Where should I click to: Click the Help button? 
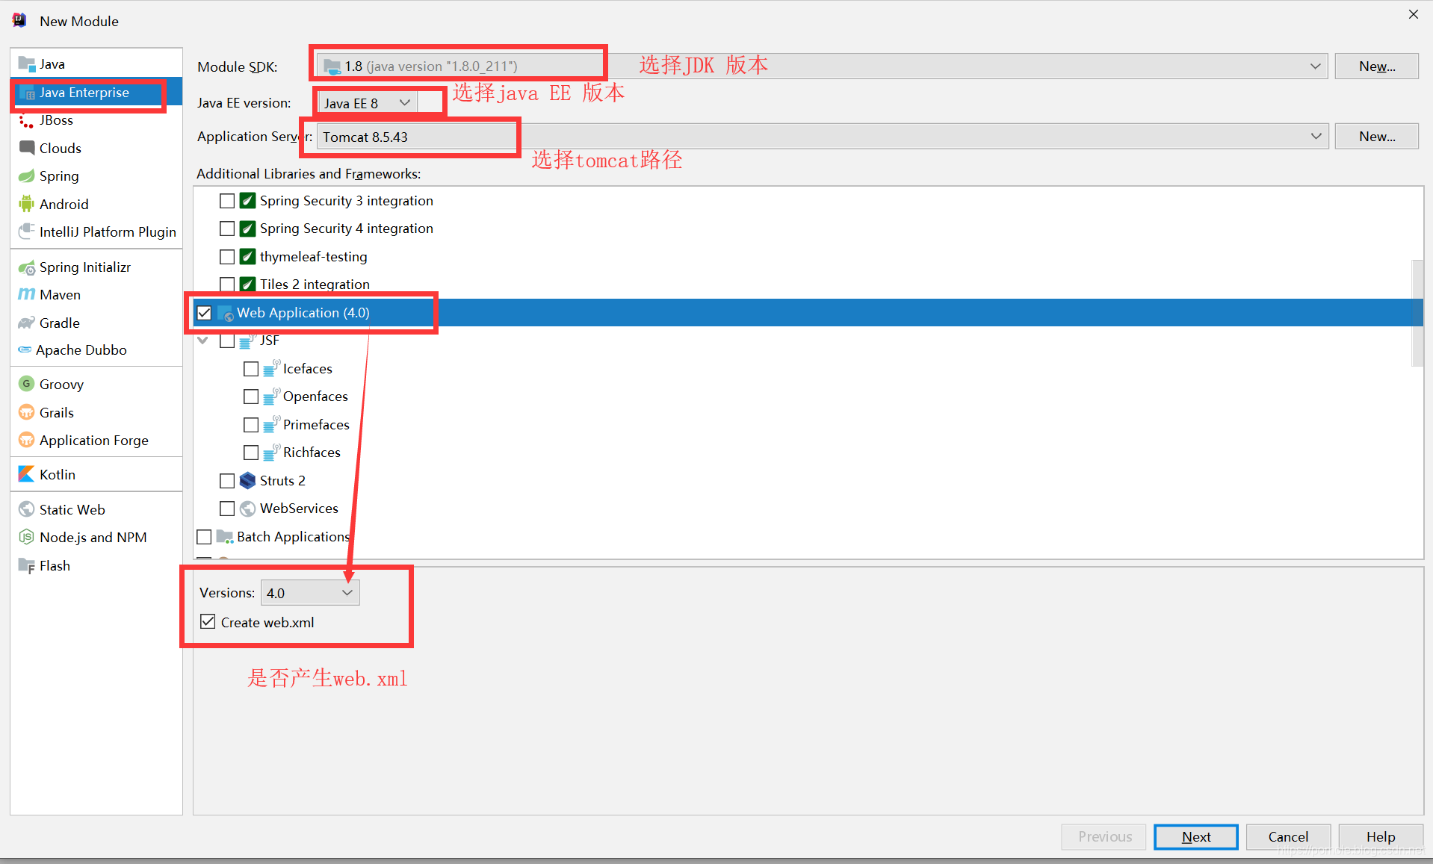click(1380, 836)
